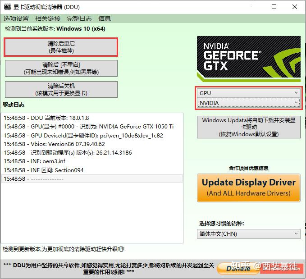Expand the GPU device type dropdown
Image resolution: width=306 pixels, height=279 pixels.
point(249,93)
